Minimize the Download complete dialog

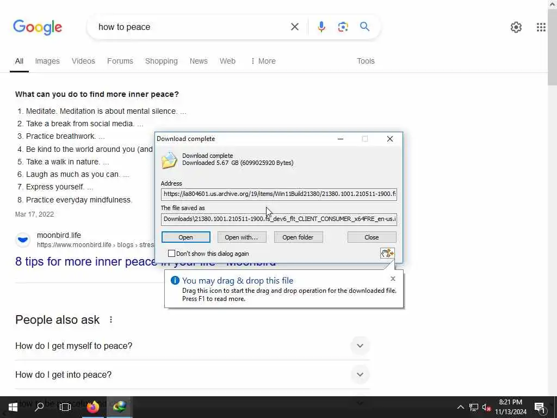pyautogui.click(x=341, y=139)
